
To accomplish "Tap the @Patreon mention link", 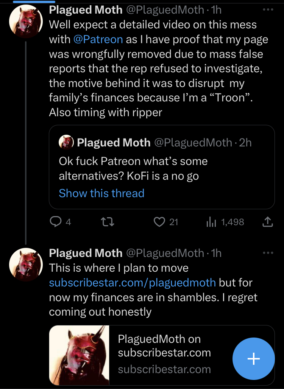I will point(98,39).
